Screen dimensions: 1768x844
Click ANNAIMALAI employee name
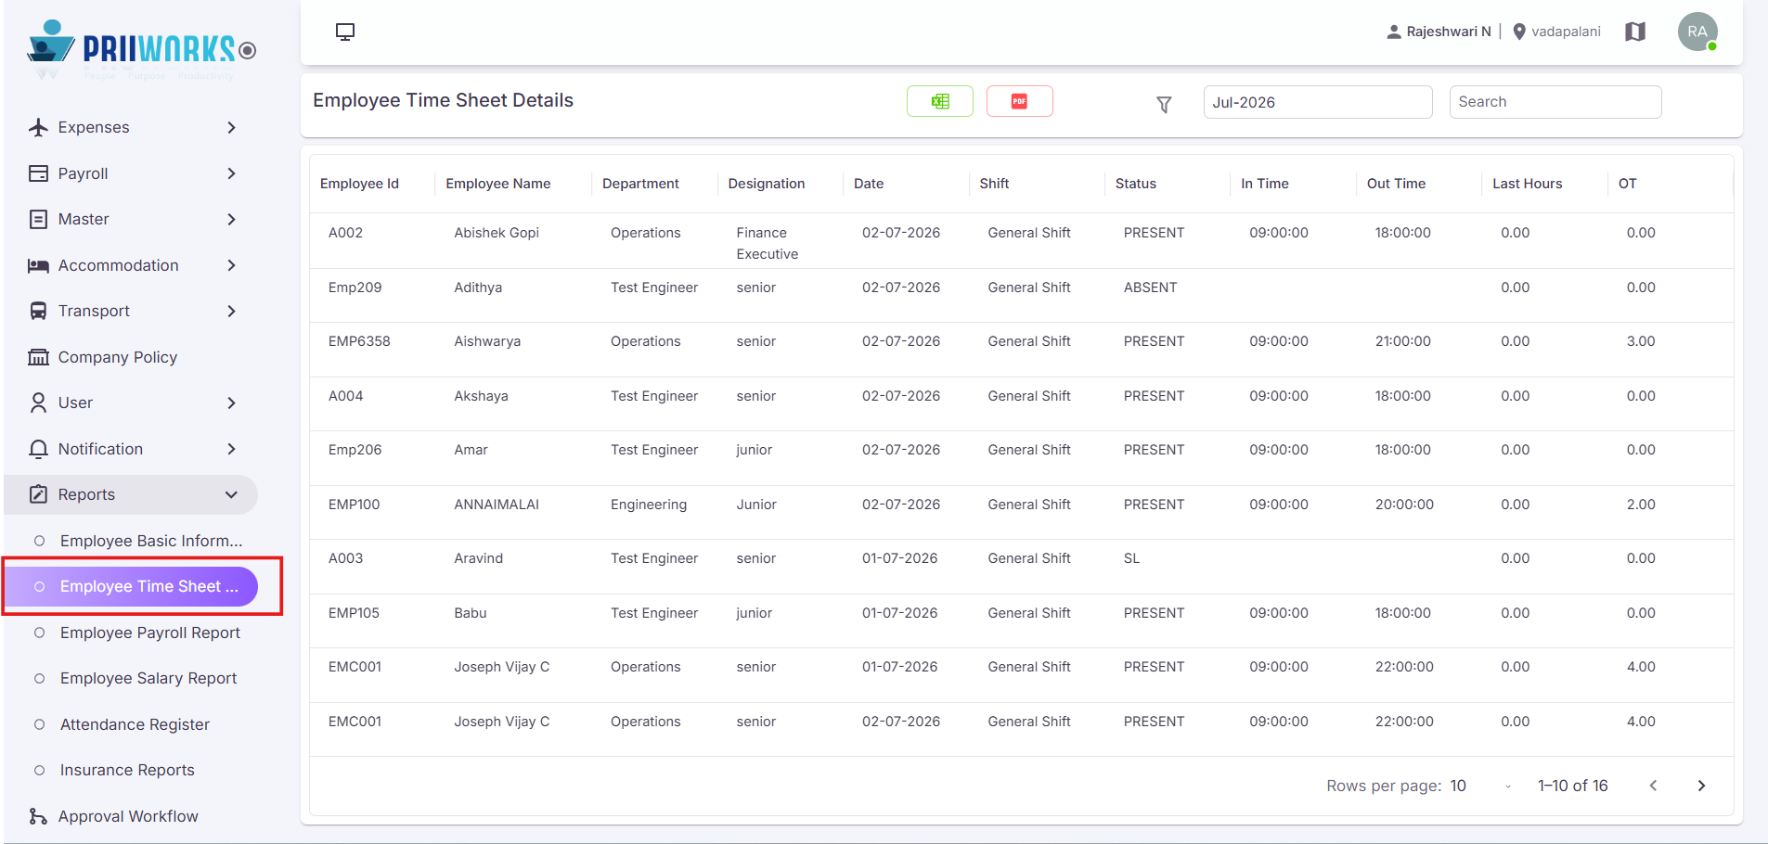497,505
